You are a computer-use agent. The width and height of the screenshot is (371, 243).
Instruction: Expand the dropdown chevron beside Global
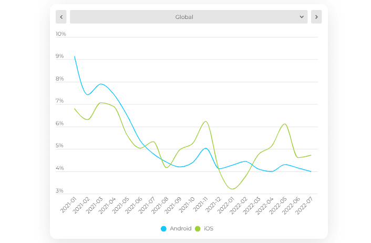pos(302,17)
